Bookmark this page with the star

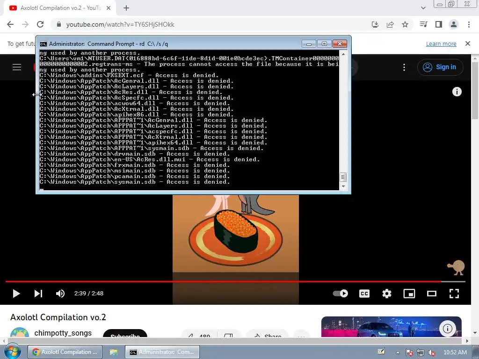pyautogui.click(x=405, y=24)
